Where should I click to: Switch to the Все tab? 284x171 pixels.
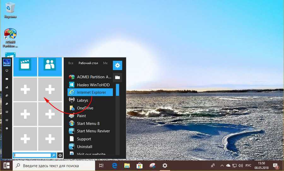(x=71, y=63)
